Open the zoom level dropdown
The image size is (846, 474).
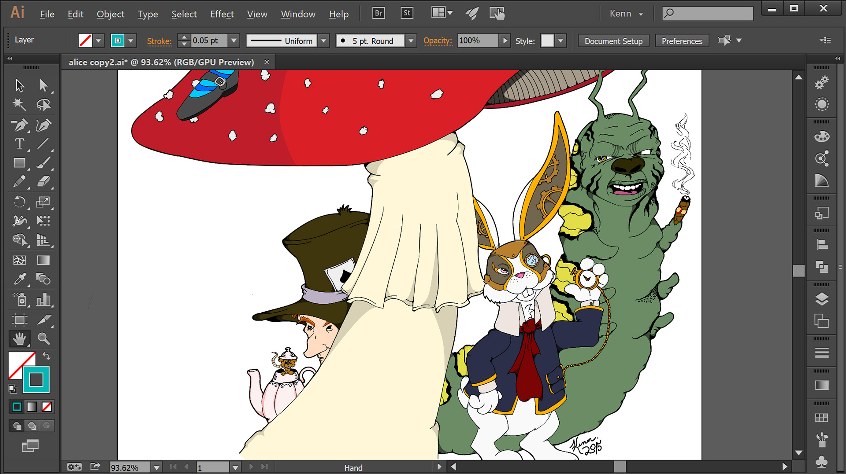pos(156,467)
